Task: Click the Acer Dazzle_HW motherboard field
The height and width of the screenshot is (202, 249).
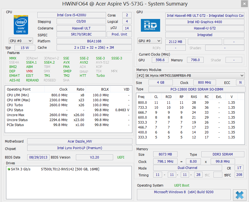Action: point(80,141)
